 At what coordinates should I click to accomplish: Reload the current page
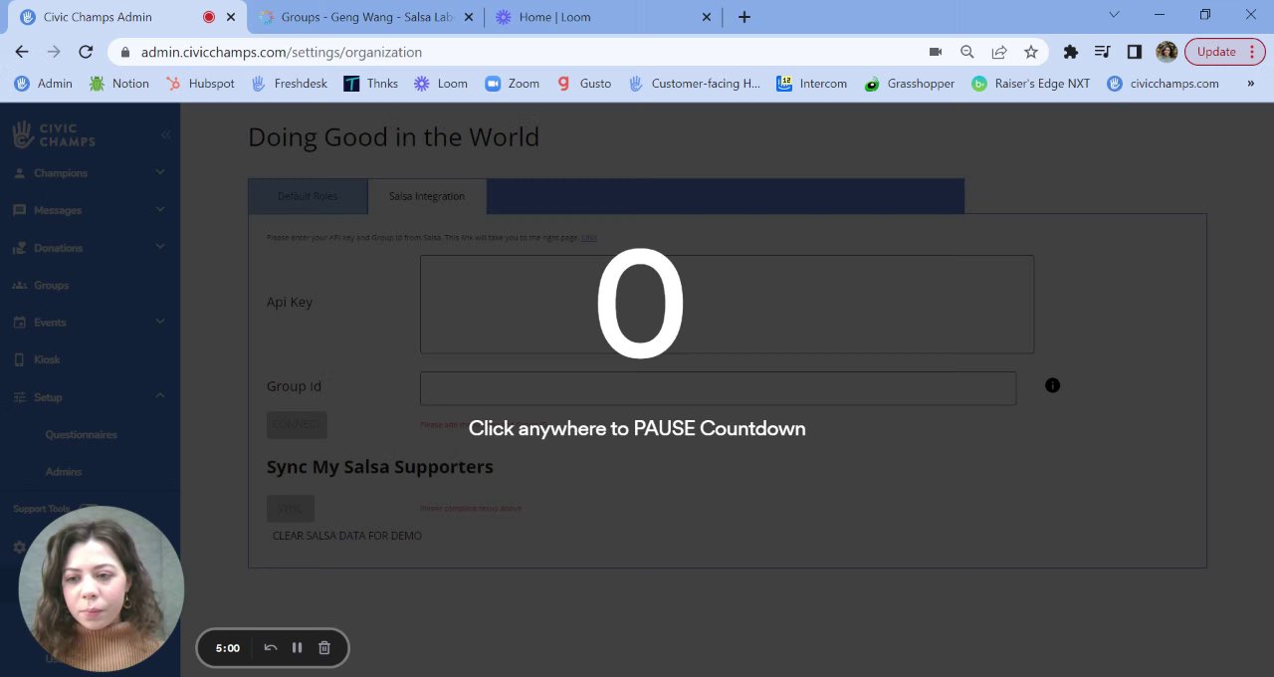[86, 52]
